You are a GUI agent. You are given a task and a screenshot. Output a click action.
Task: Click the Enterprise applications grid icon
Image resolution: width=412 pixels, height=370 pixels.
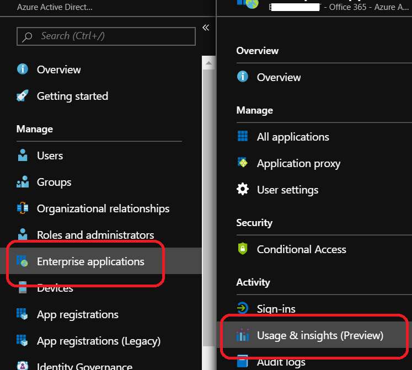22,261
